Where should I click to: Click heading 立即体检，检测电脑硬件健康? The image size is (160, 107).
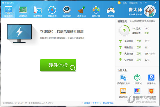pyautogui.click(x=62, y=32)
